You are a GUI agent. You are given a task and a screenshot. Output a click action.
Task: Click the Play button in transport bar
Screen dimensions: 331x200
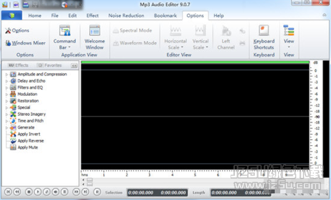[x=38, y=192]
